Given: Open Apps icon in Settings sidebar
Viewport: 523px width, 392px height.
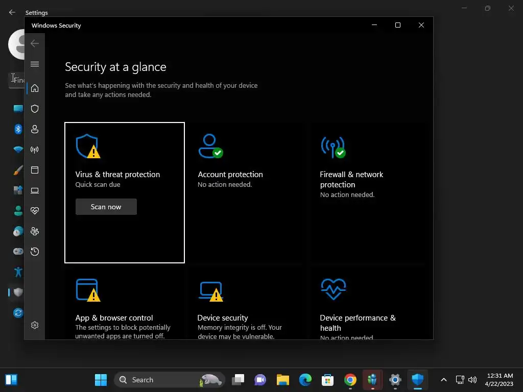Looking at the screenshot, I should (x=18, y=190).
